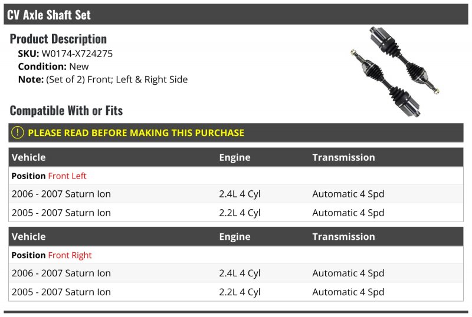472x317 pixels.
Task: Click the Engine column header in Front Left table
Action: pos(235,157)
